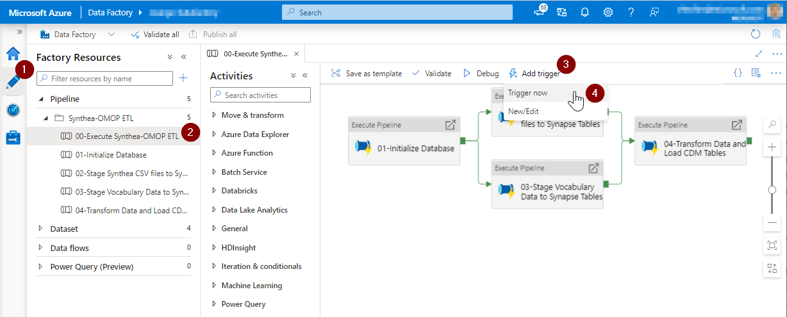Select the 03-Stage Vocabulary Data activity node
787x317 pixels.
point(547,184)
